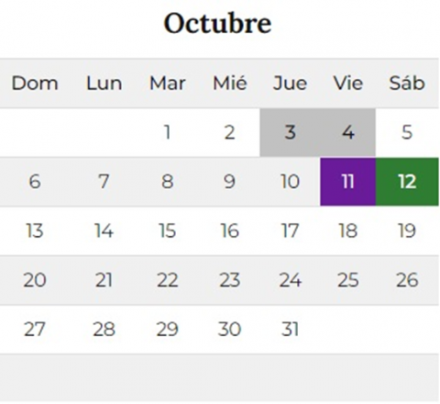Select Sunday October 20
Image resolution: width=440 pixels, height=404 pixels.
(35, 280)
